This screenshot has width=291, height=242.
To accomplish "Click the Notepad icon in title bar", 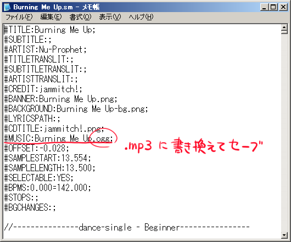I will [7, 7].
